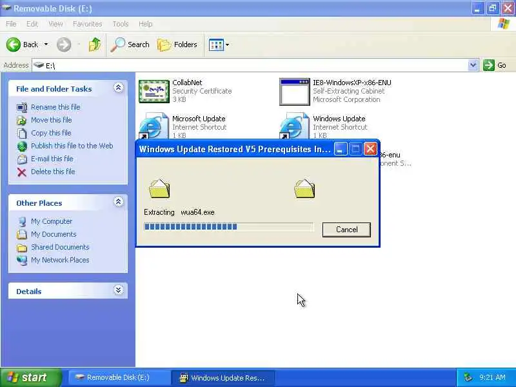Image resolution: width=516 pixels, height=387 pixels.
Task: Click the source folder icon in dialog
Action: tap(159, 188)
